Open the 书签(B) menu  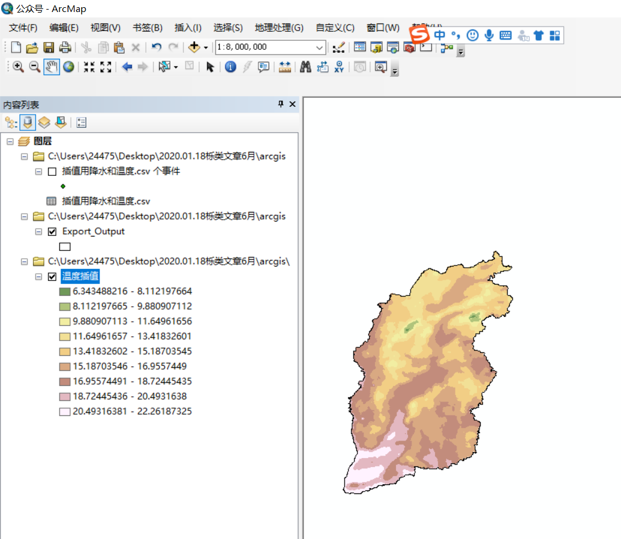tap(148, 28)
